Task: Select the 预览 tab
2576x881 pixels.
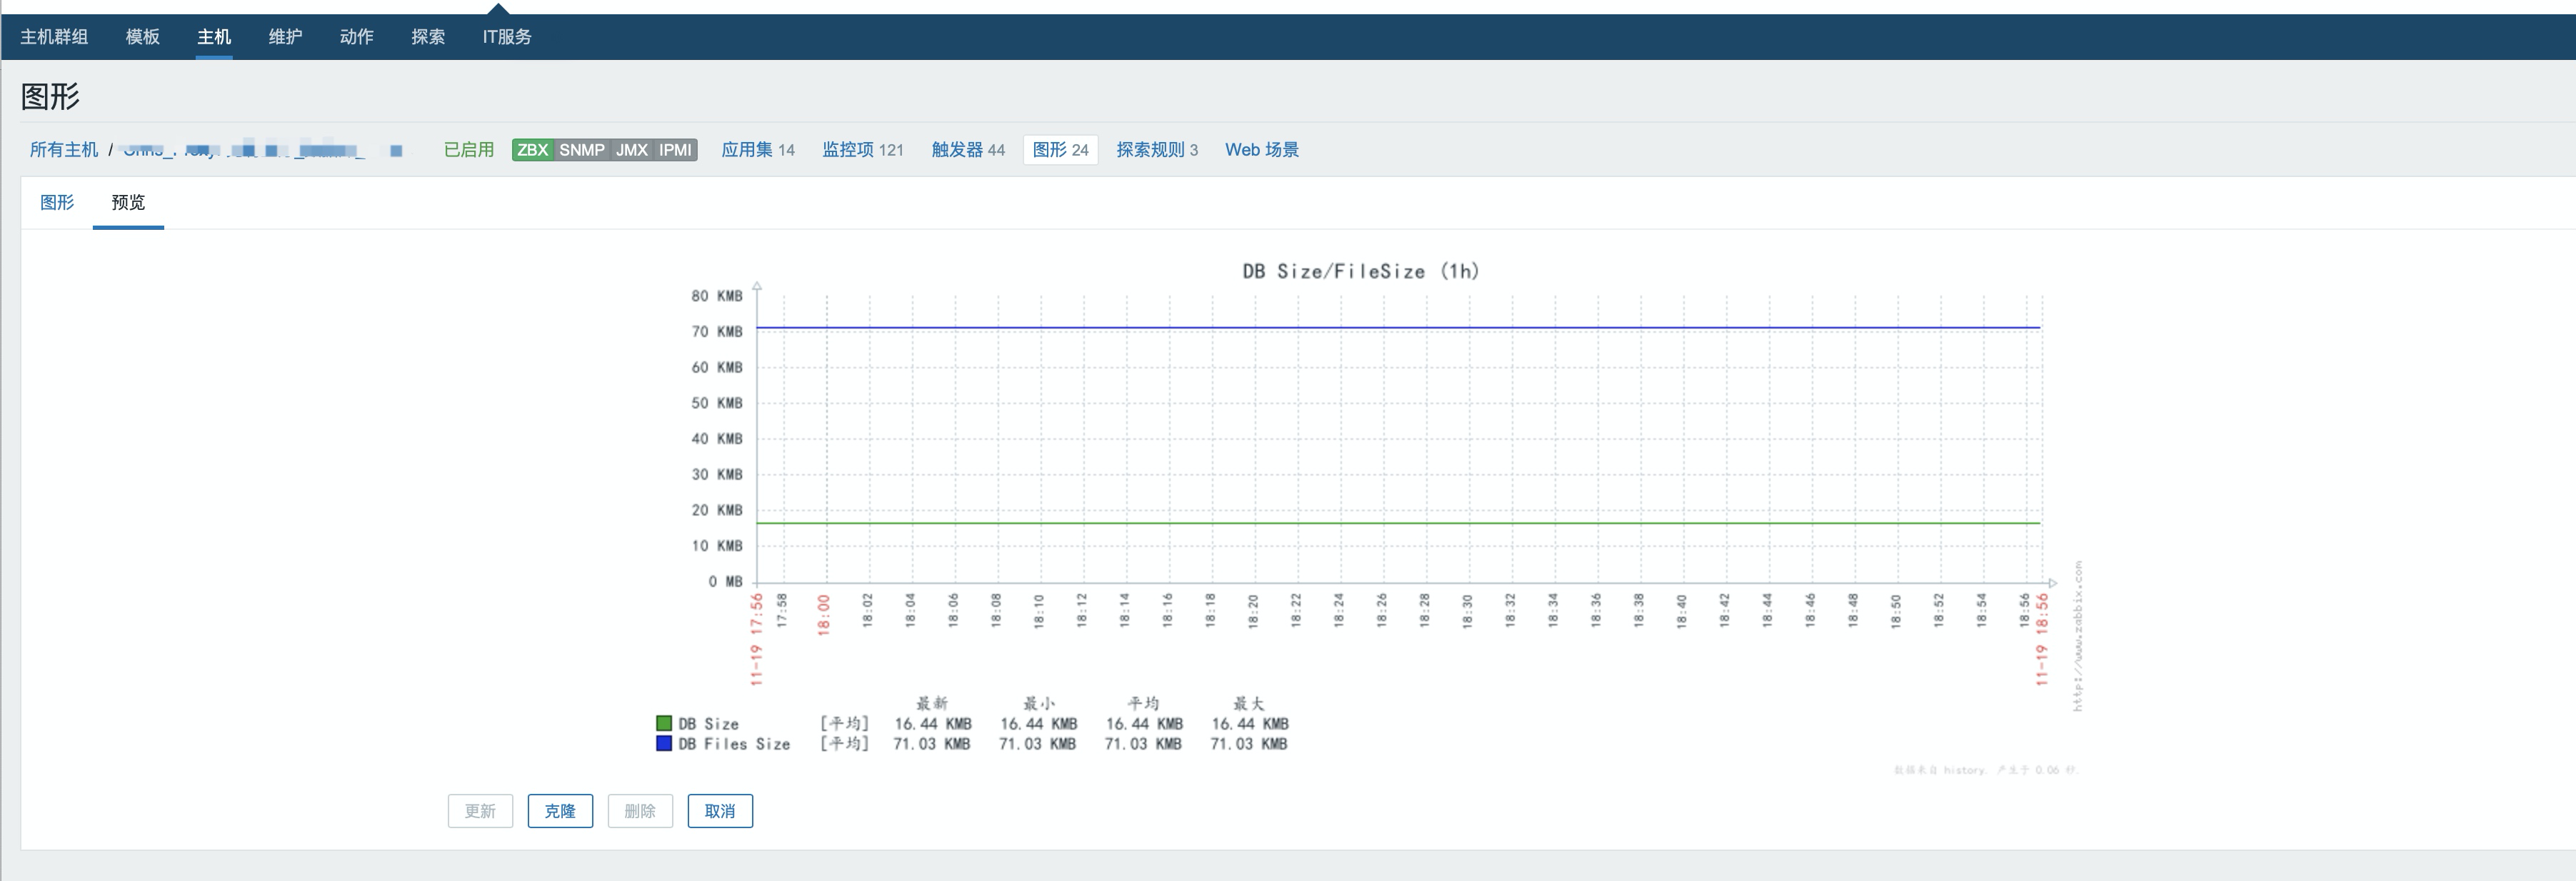Action: pyautogui.click(x=128, y=202)
